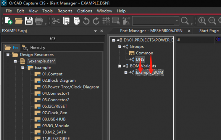This screenshot has height=140, width=221.
Task: Redo the last action
Action: pos(96,21)
